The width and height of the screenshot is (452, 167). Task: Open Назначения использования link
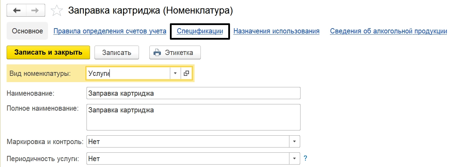click(276, 31)
